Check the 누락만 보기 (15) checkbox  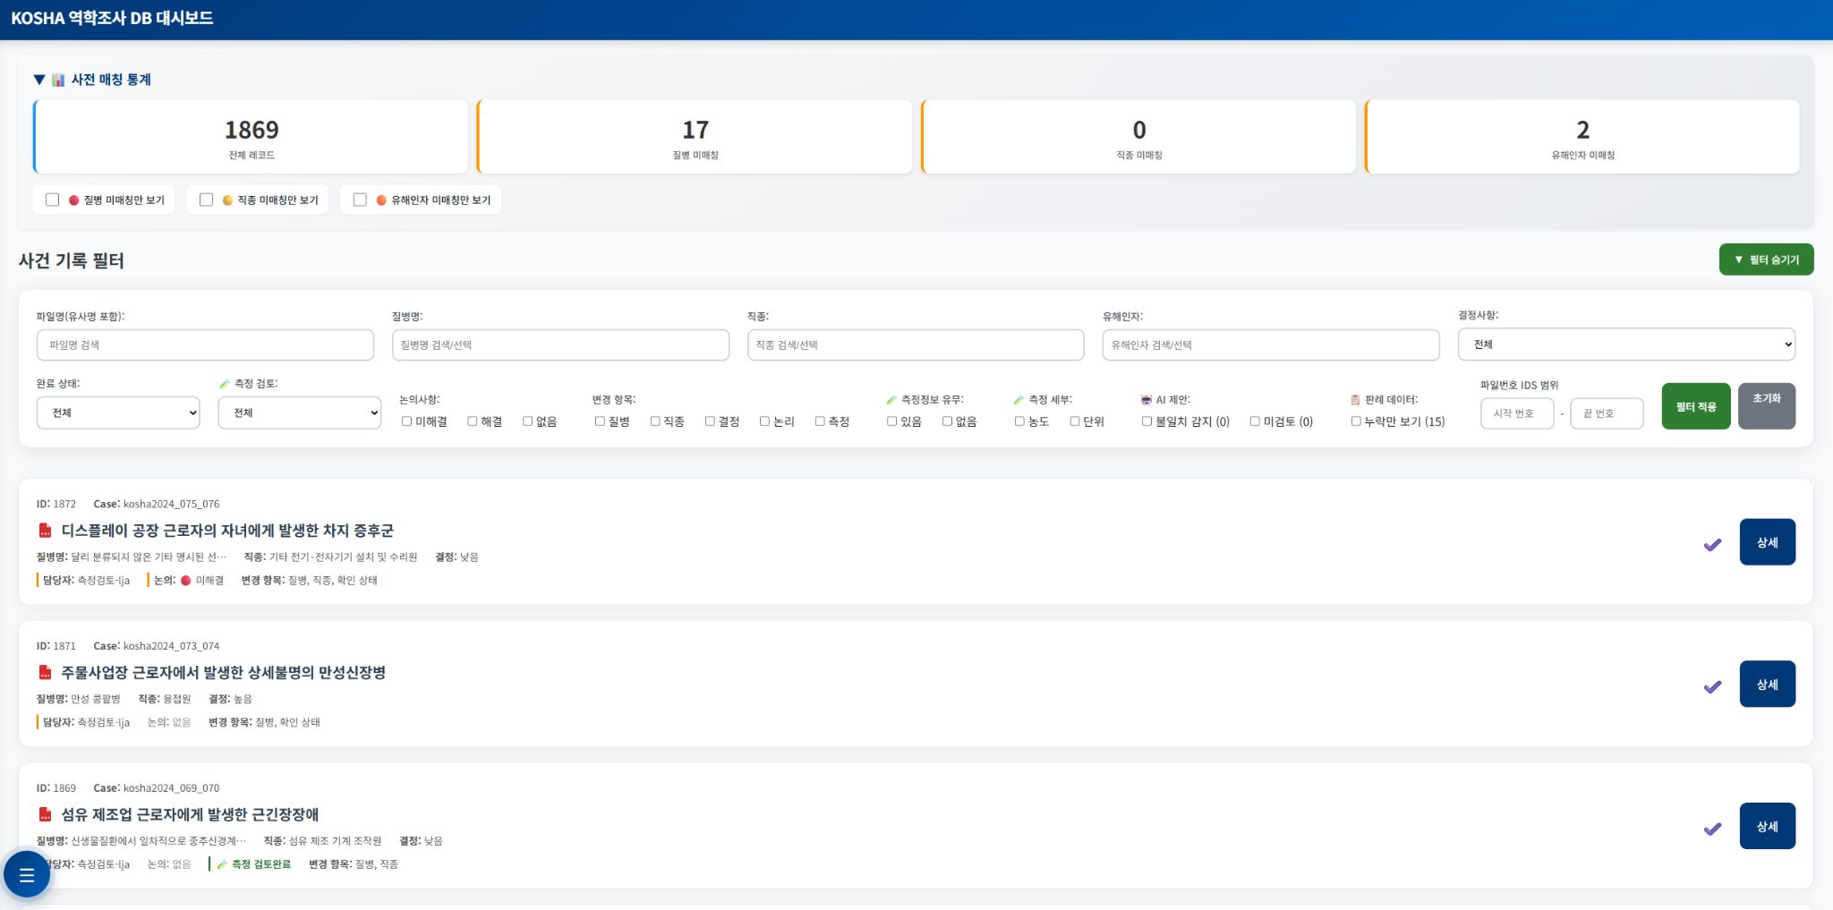(1356, 421)
